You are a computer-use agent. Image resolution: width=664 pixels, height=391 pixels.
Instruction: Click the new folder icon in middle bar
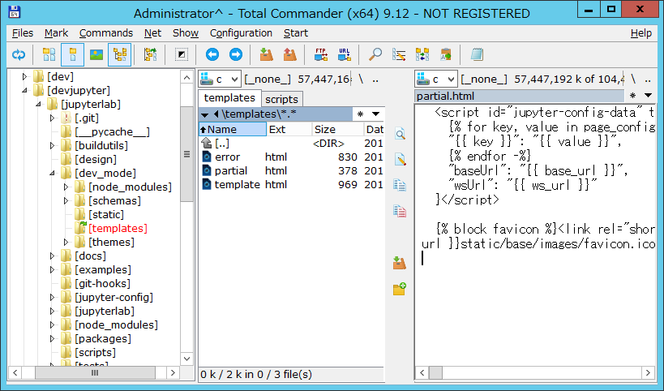point(400,289)
